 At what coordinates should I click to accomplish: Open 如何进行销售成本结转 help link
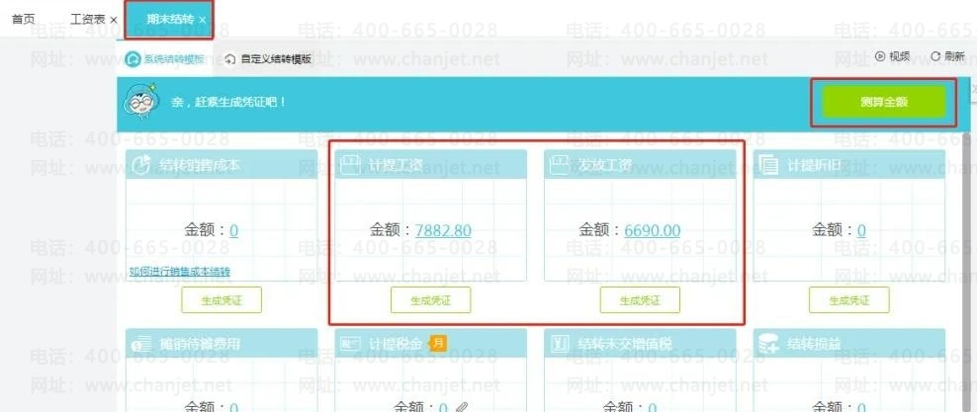(179, 272)
